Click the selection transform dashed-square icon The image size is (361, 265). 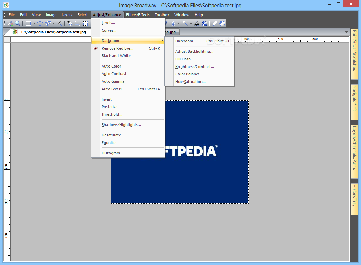(86, 23)
